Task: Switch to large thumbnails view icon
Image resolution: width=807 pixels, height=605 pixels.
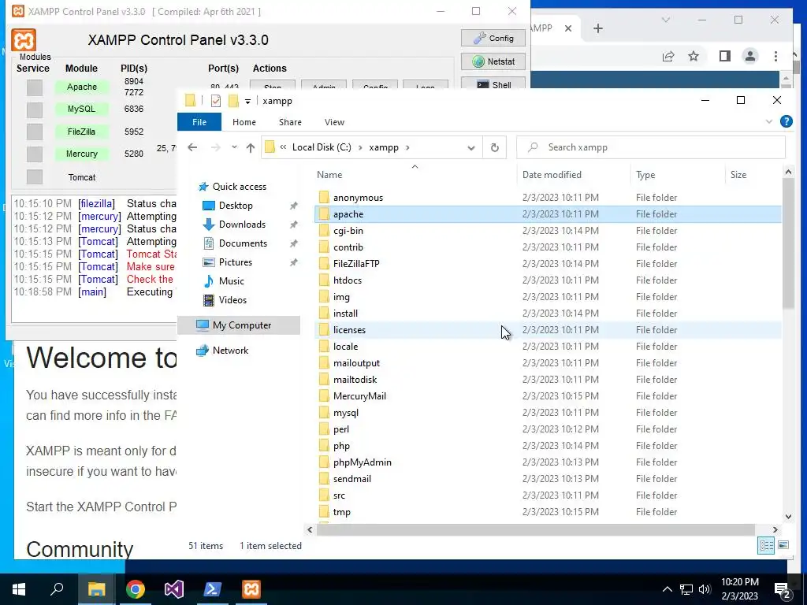Action: point(783,545)
